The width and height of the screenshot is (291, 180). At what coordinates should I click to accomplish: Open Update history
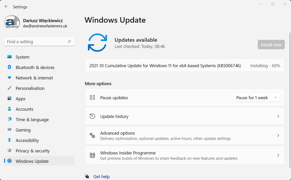(185, 116)
